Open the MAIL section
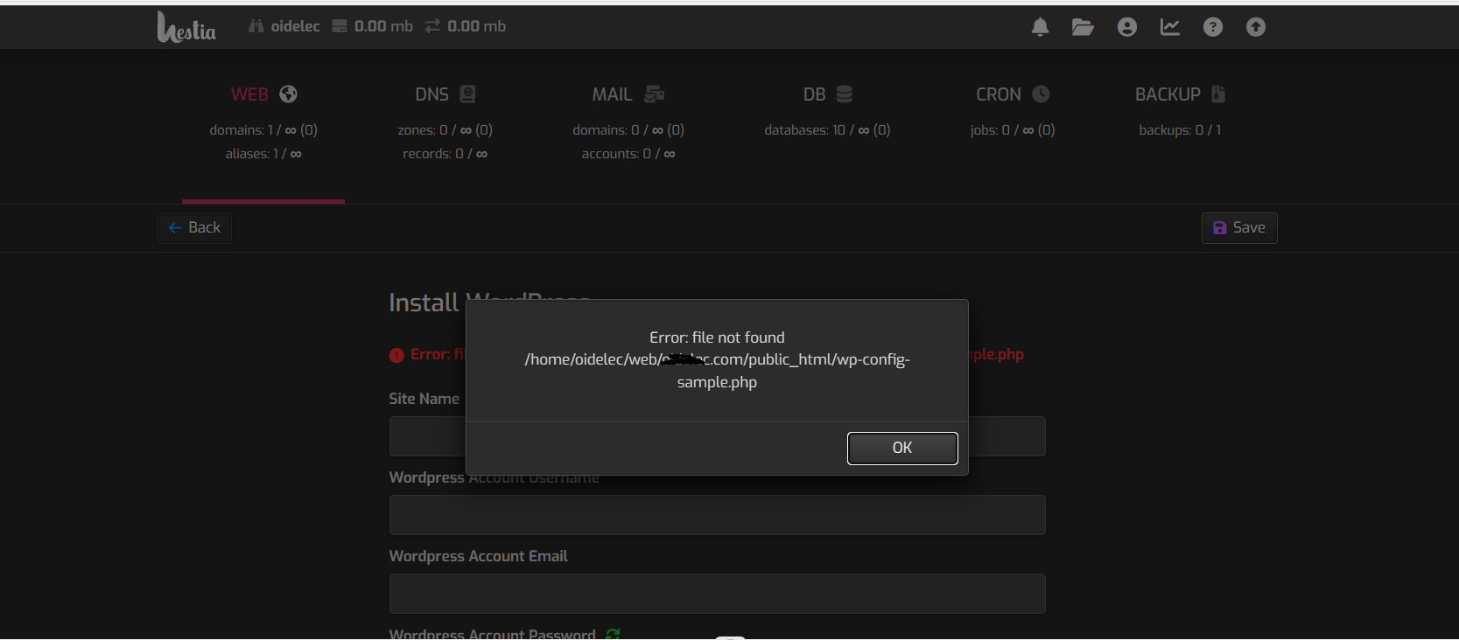1459x640 pixels. click(x=628, y=94)
